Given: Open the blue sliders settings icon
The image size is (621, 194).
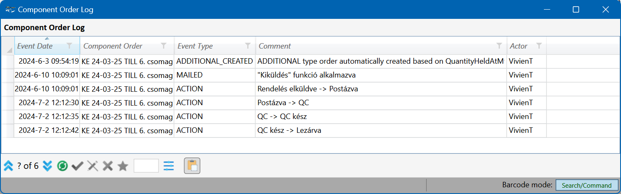Looking at the screenshot, I should pos(168,166).
